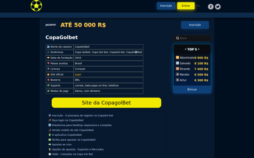Open O aplicativo CopaGolbet link
This screenshot has width=254, height=158.
click(x=67, y=135)
